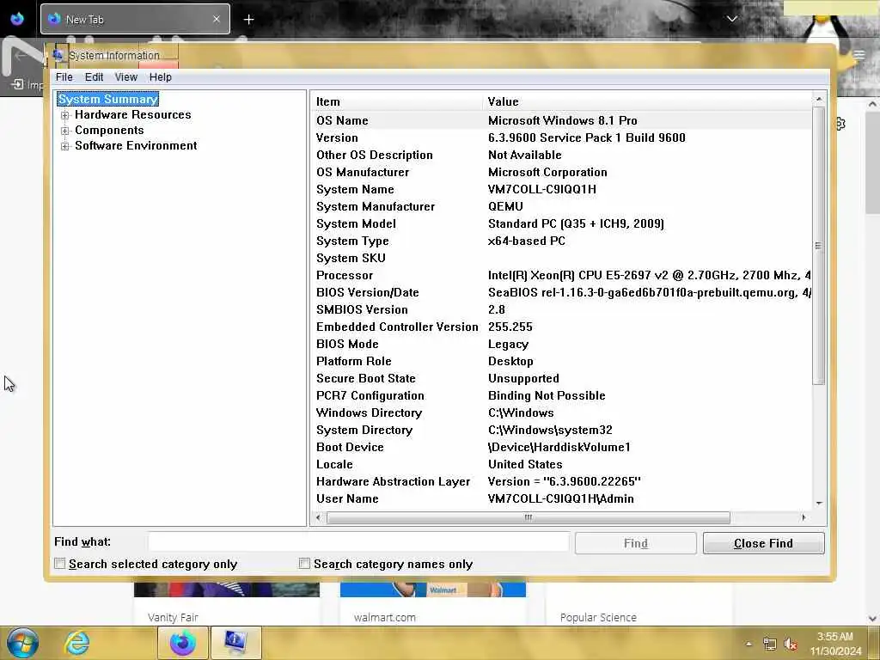This screenshot has height=660, width=880.
Task: Open walmart.com shortcut in Firefox
Action: click(x=385, y=617)
